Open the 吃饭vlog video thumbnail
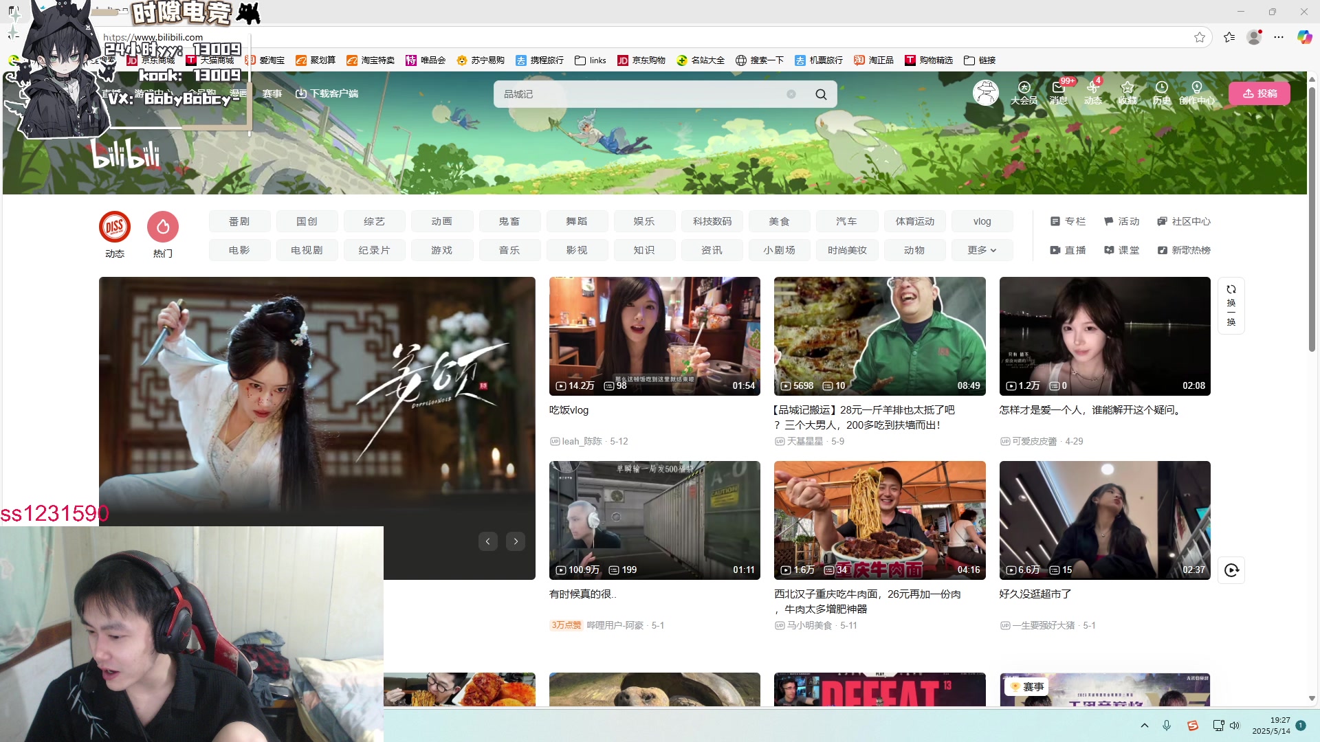1320x742 pixels. [x=654, y=336]
